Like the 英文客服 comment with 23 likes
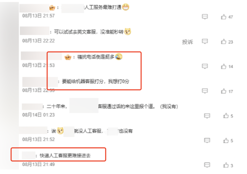 [x=224, y=42]
